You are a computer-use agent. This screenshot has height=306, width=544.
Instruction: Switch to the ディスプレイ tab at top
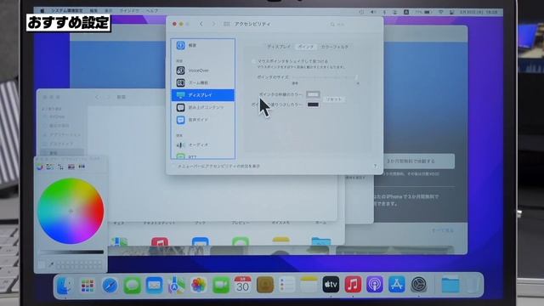279,47
